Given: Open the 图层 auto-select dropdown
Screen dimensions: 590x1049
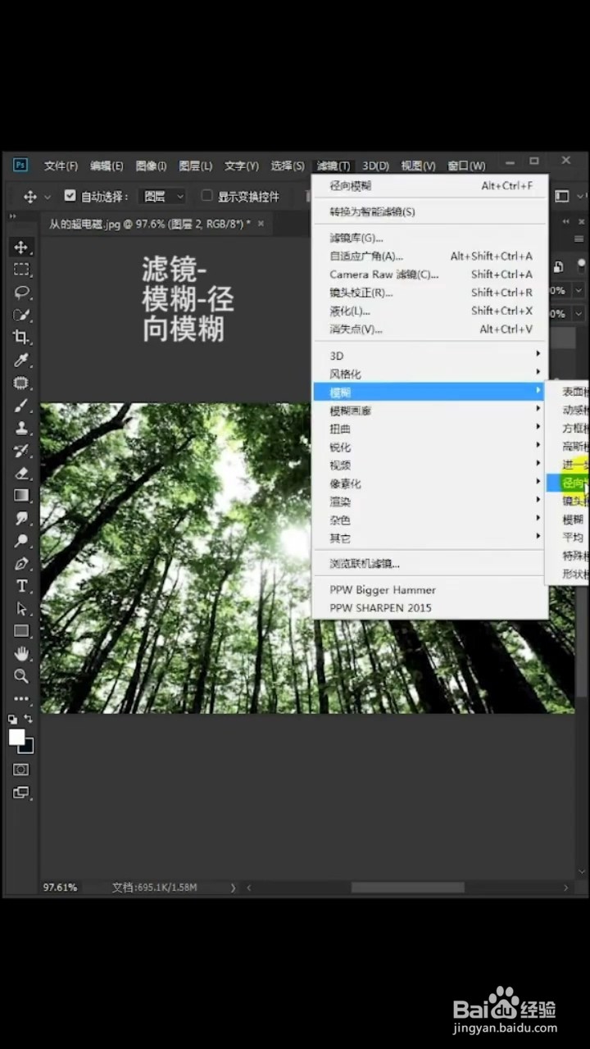Looking at the screenshot, I should pos(162,197).
